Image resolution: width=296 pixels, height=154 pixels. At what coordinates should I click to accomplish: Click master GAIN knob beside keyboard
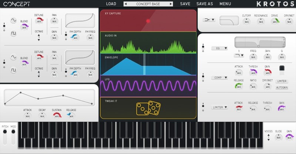pos(289,137)
